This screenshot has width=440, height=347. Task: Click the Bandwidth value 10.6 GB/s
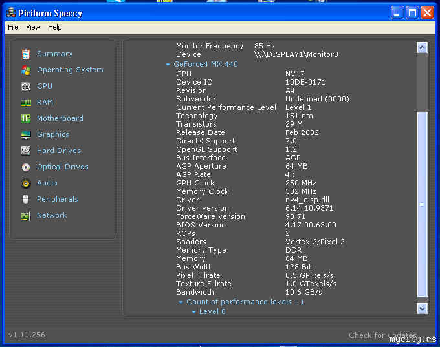coord(303,292)
